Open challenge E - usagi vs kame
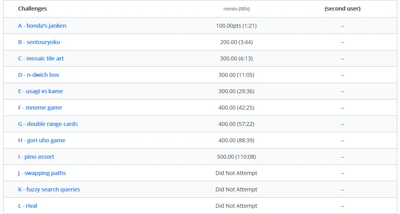400x214 pixels. point(40,91)
